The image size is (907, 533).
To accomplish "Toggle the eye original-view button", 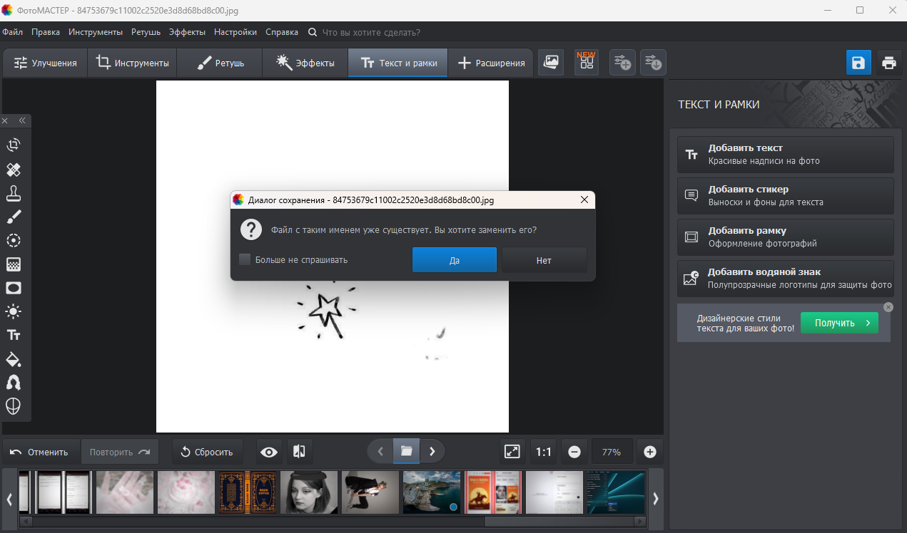I will pyautogui.click(x=269, y=452).
